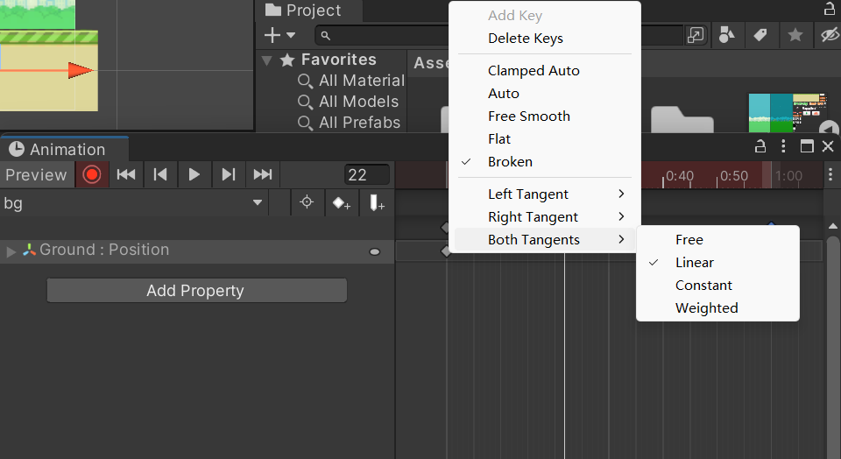The width and height of the screenshot is (841, 459).
Task: Jump to the first keyframe
Action: [126, 174]
